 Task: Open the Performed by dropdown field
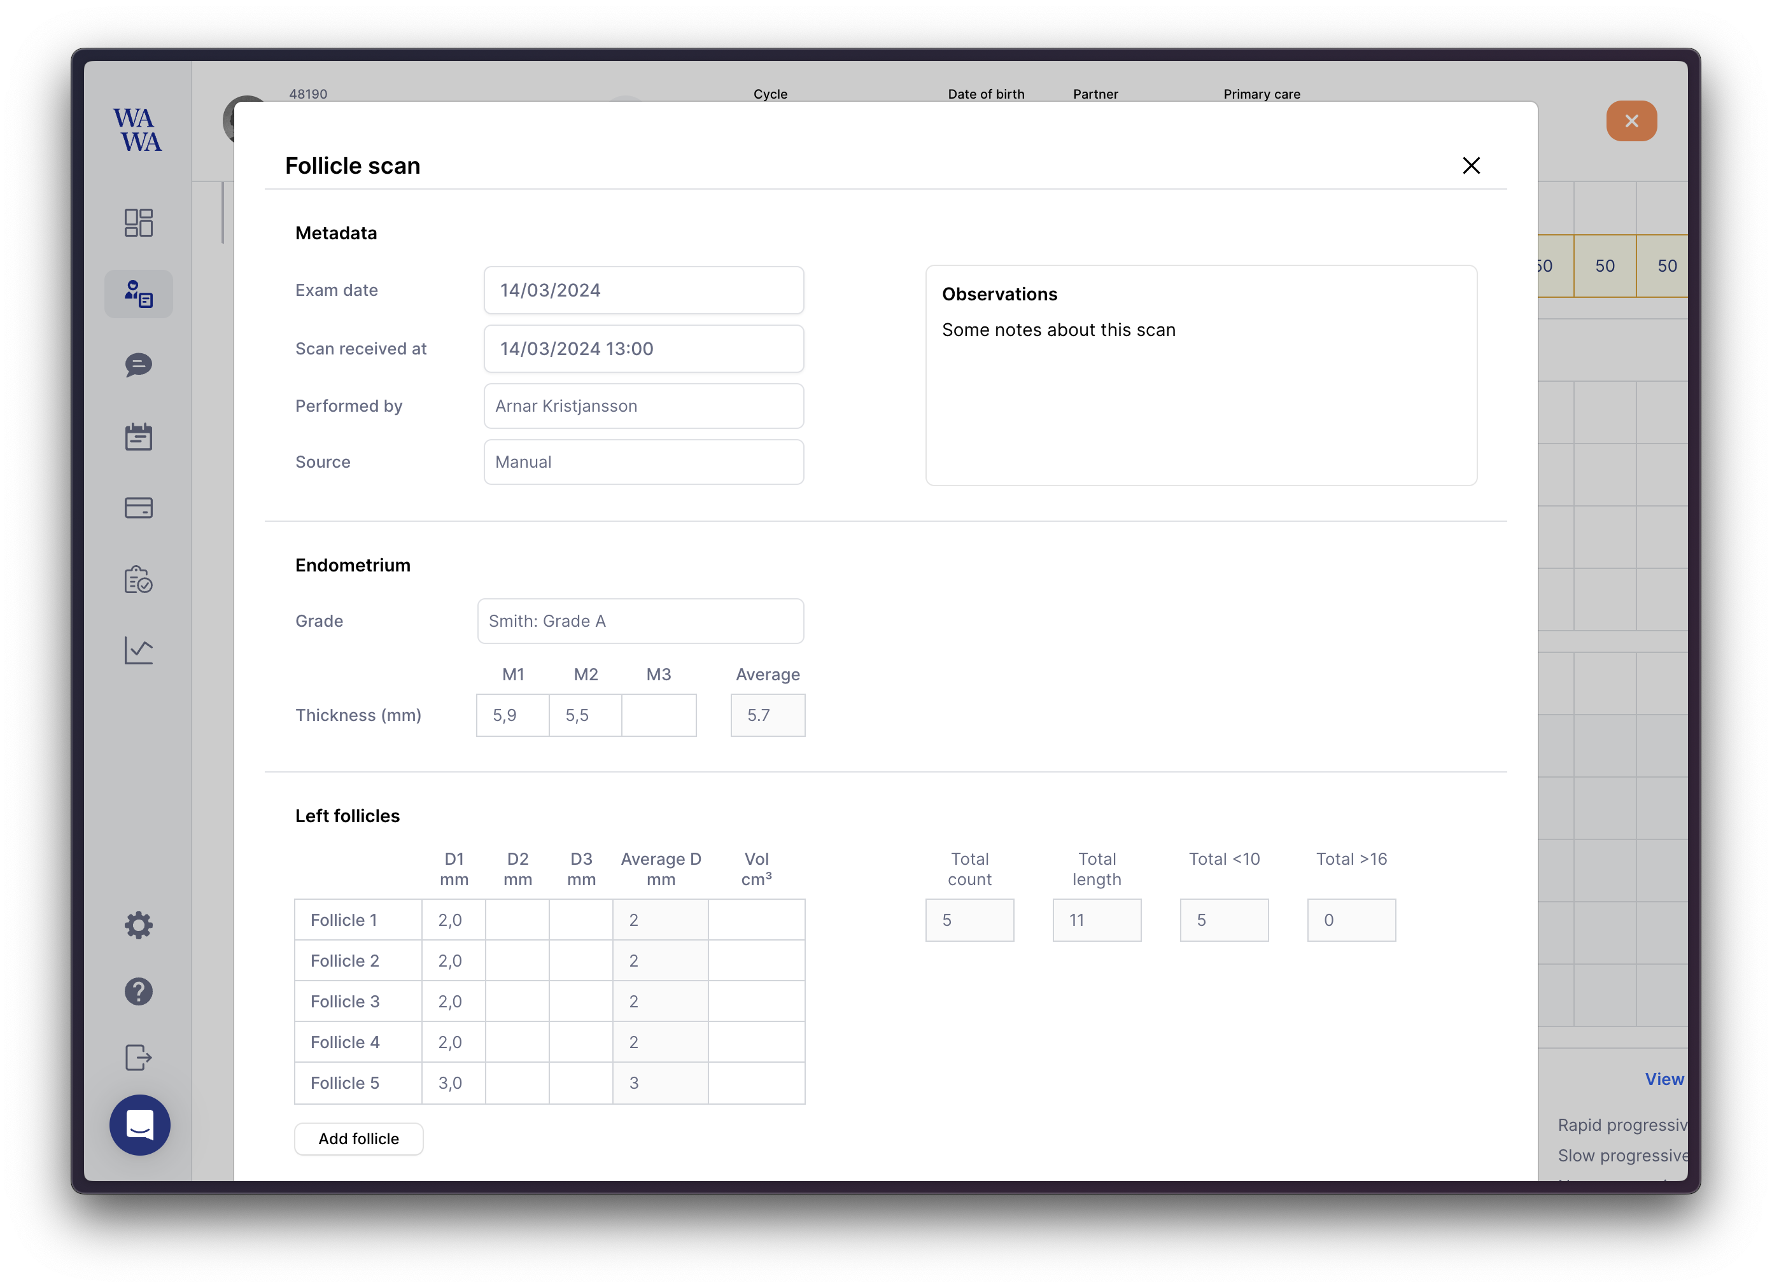click(643, 406)
